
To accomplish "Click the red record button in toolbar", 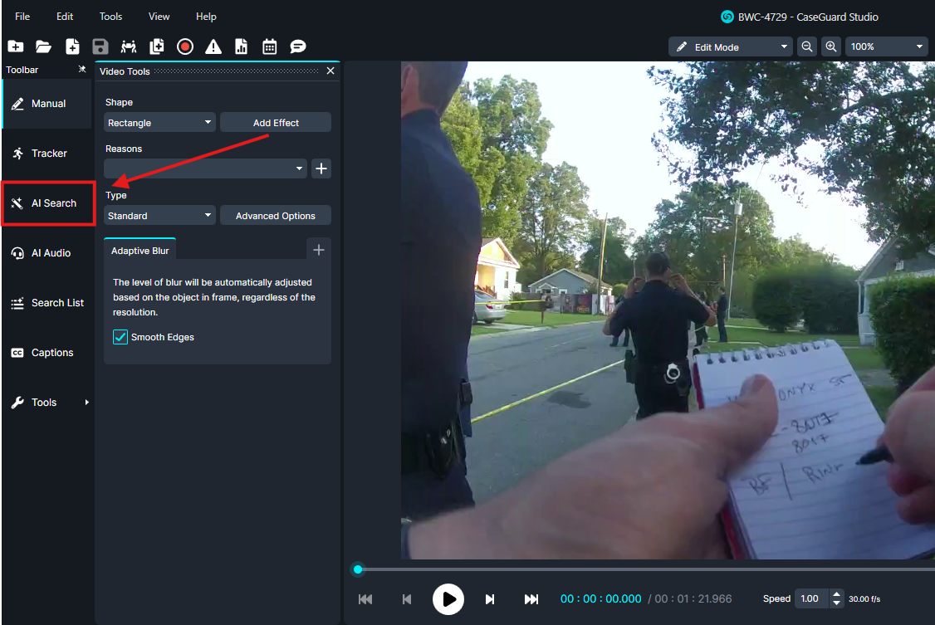I will pyautogui.click(x=185, y=46).
